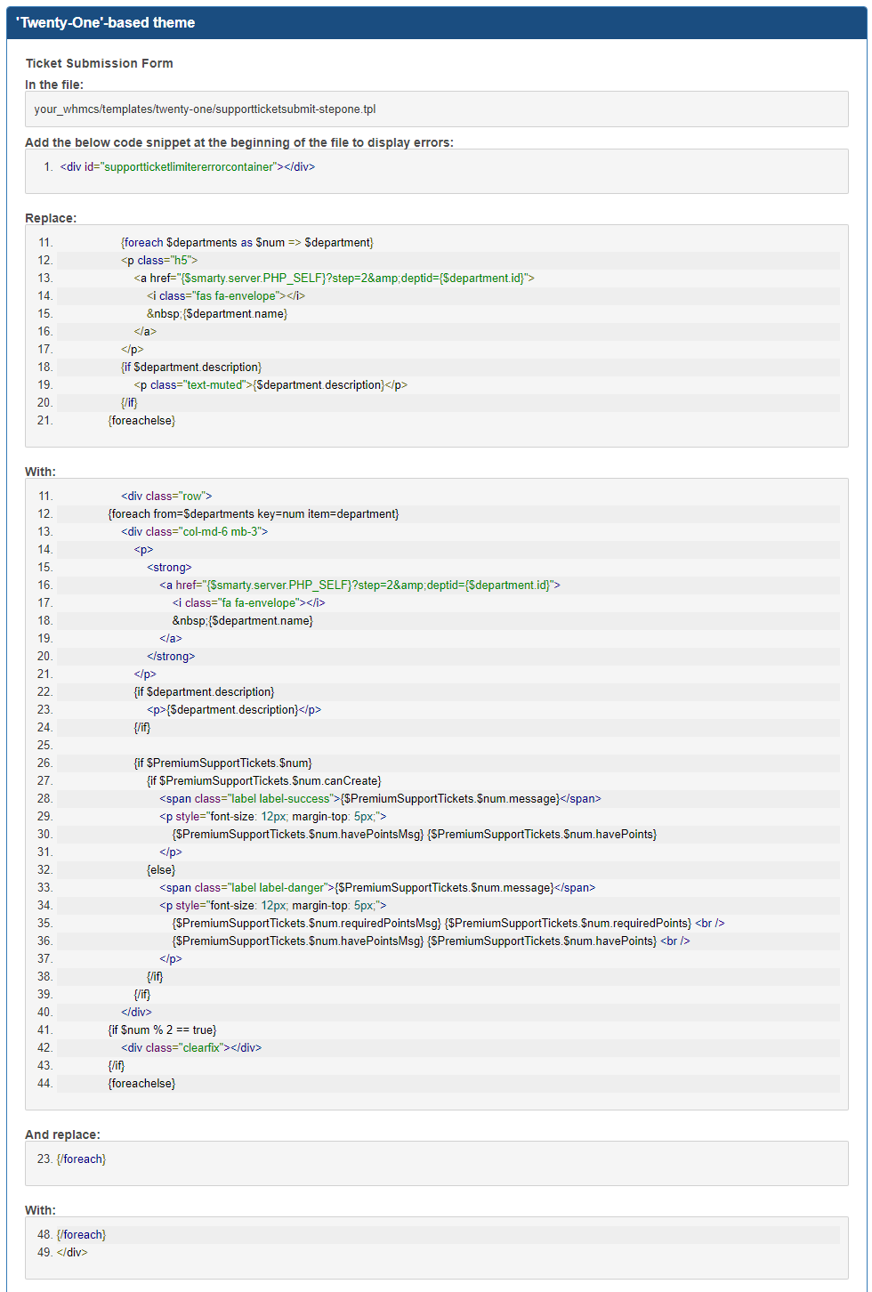This screenshot has width=872, height=1292.
Task: Click the clearfix div code line
Action: click(x=191, y=1048)
